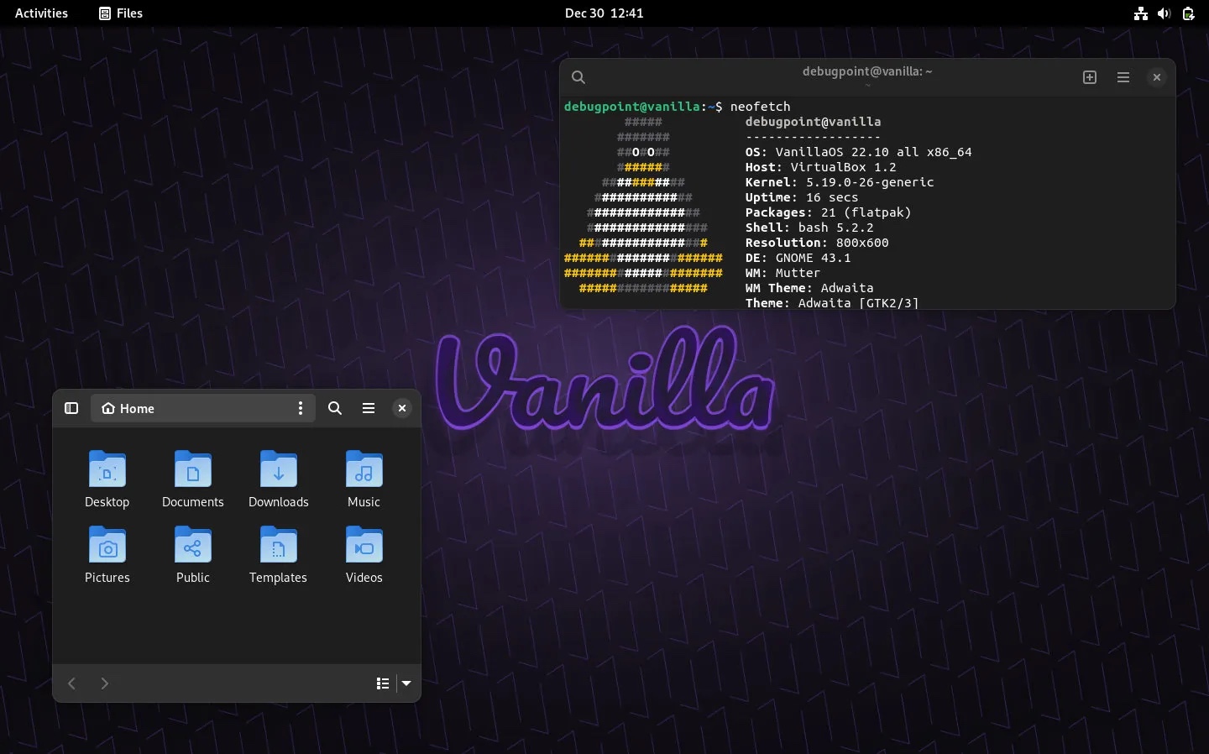
Task: Open a new terminal tab
Action: [1088, 77]
